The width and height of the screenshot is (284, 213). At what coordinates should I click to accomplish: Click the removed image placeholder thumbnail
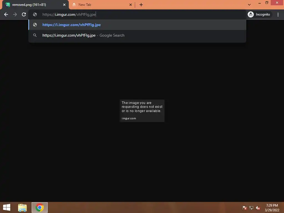tap(142, 111)
